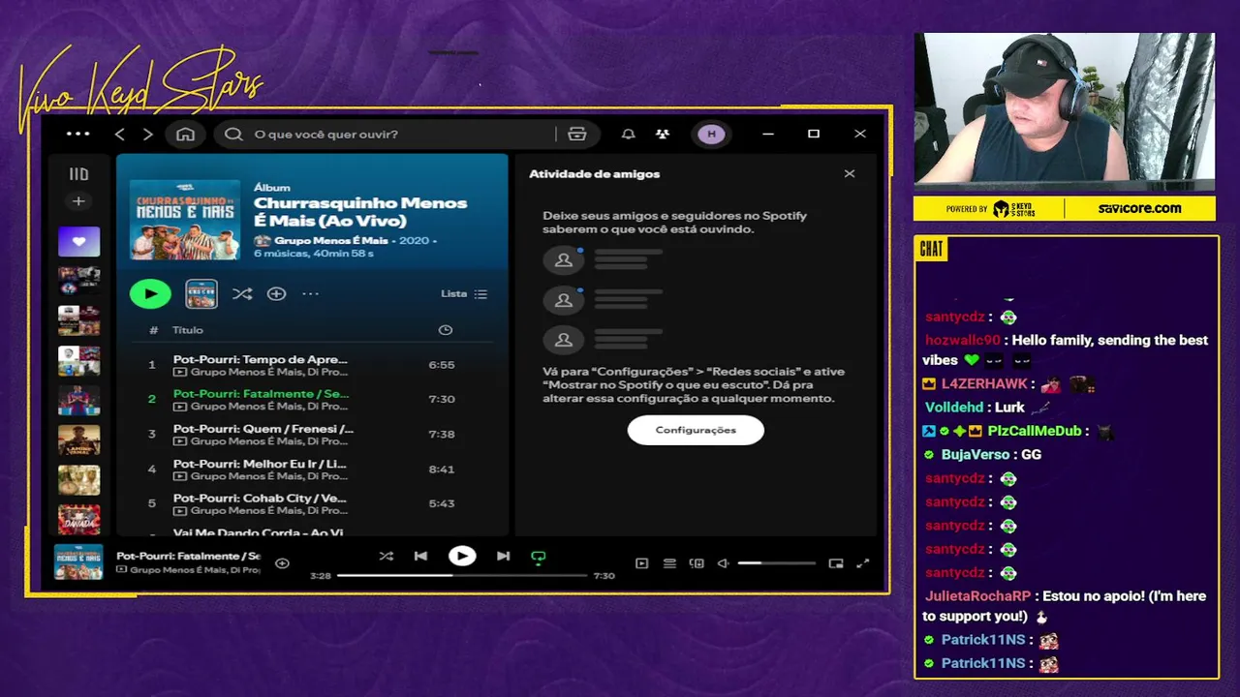Open notifications bell icon
1240x697 pixels.
click(628, 134)
